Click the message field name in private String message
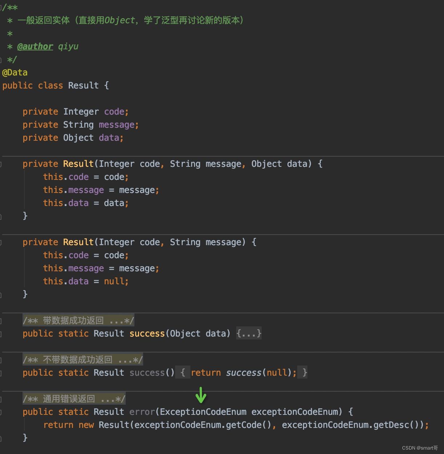The image size is (444, 454). click(x=117, y=125)
